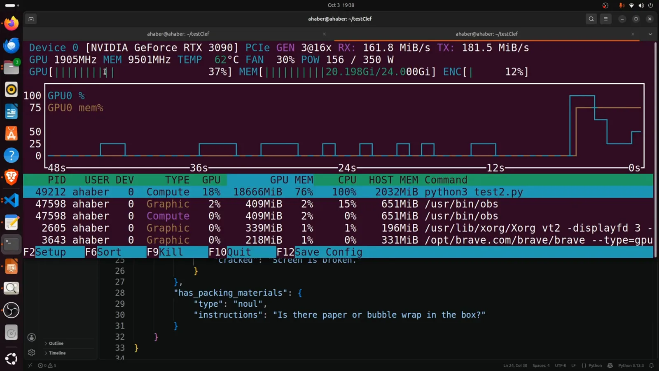Open the terminal tab list chevron
The image size is (659, 371).
coord(650,34)
